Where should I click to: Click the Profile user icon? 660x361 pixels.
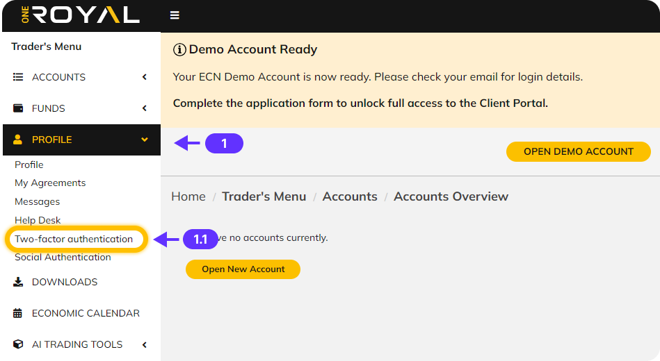click(19, 140)
